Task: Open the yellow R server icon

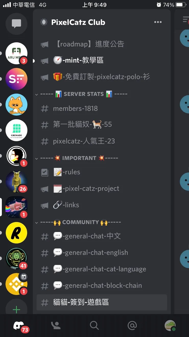Action: tap(16, 233)
